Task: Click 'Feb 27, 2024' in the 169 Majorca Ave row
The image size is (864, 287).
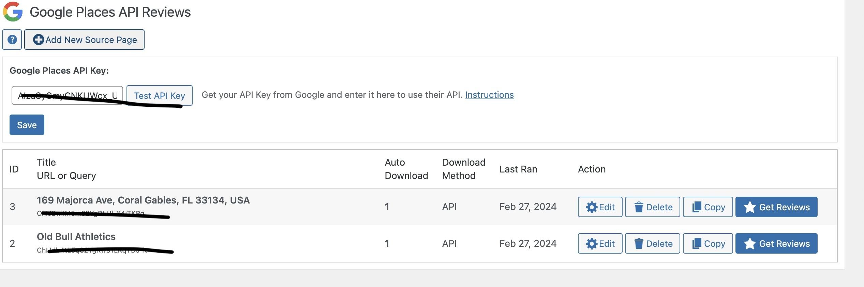Action: coord(528,207)
